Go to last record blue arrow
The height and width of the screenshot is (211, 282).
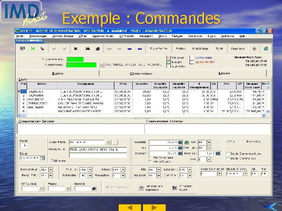point(140,49)
